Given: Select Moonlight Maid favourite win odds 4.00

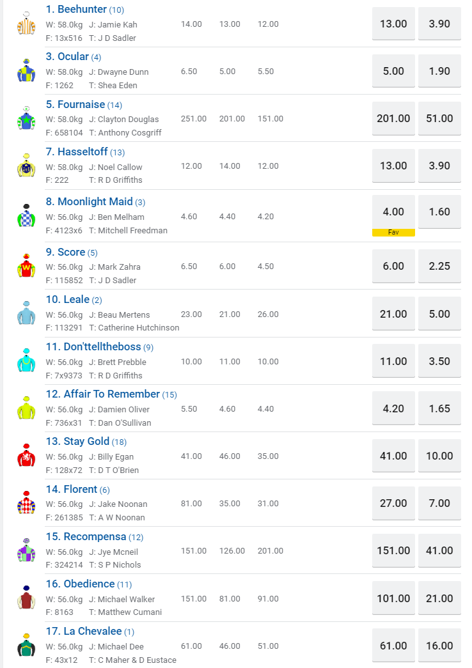Looking at the screenshot, I should pos(393,212).
